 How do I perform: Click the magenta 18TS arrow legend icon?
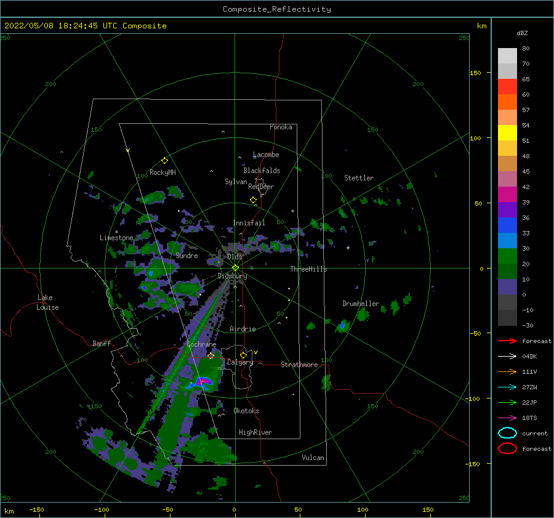507,418
